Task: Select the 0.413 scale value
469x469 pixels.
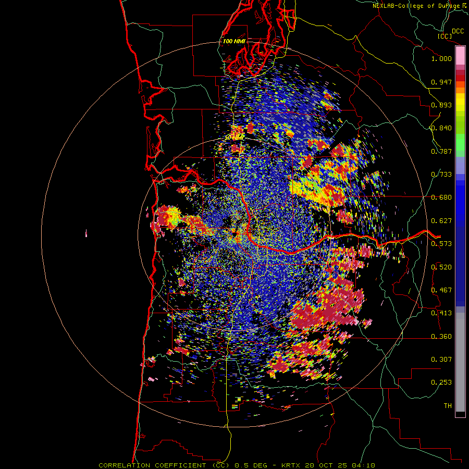Action: pyautogui.click(x=441, y=313)
